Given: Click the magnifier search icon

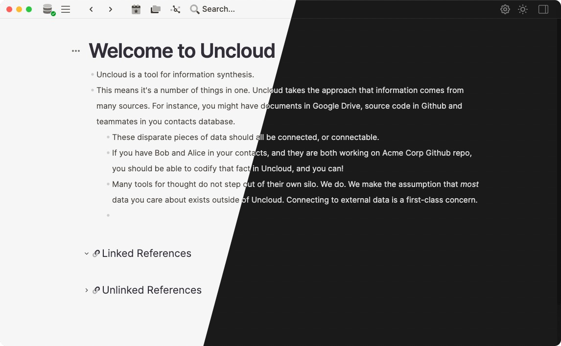Looking at the screenshot, I should (194, 9).
